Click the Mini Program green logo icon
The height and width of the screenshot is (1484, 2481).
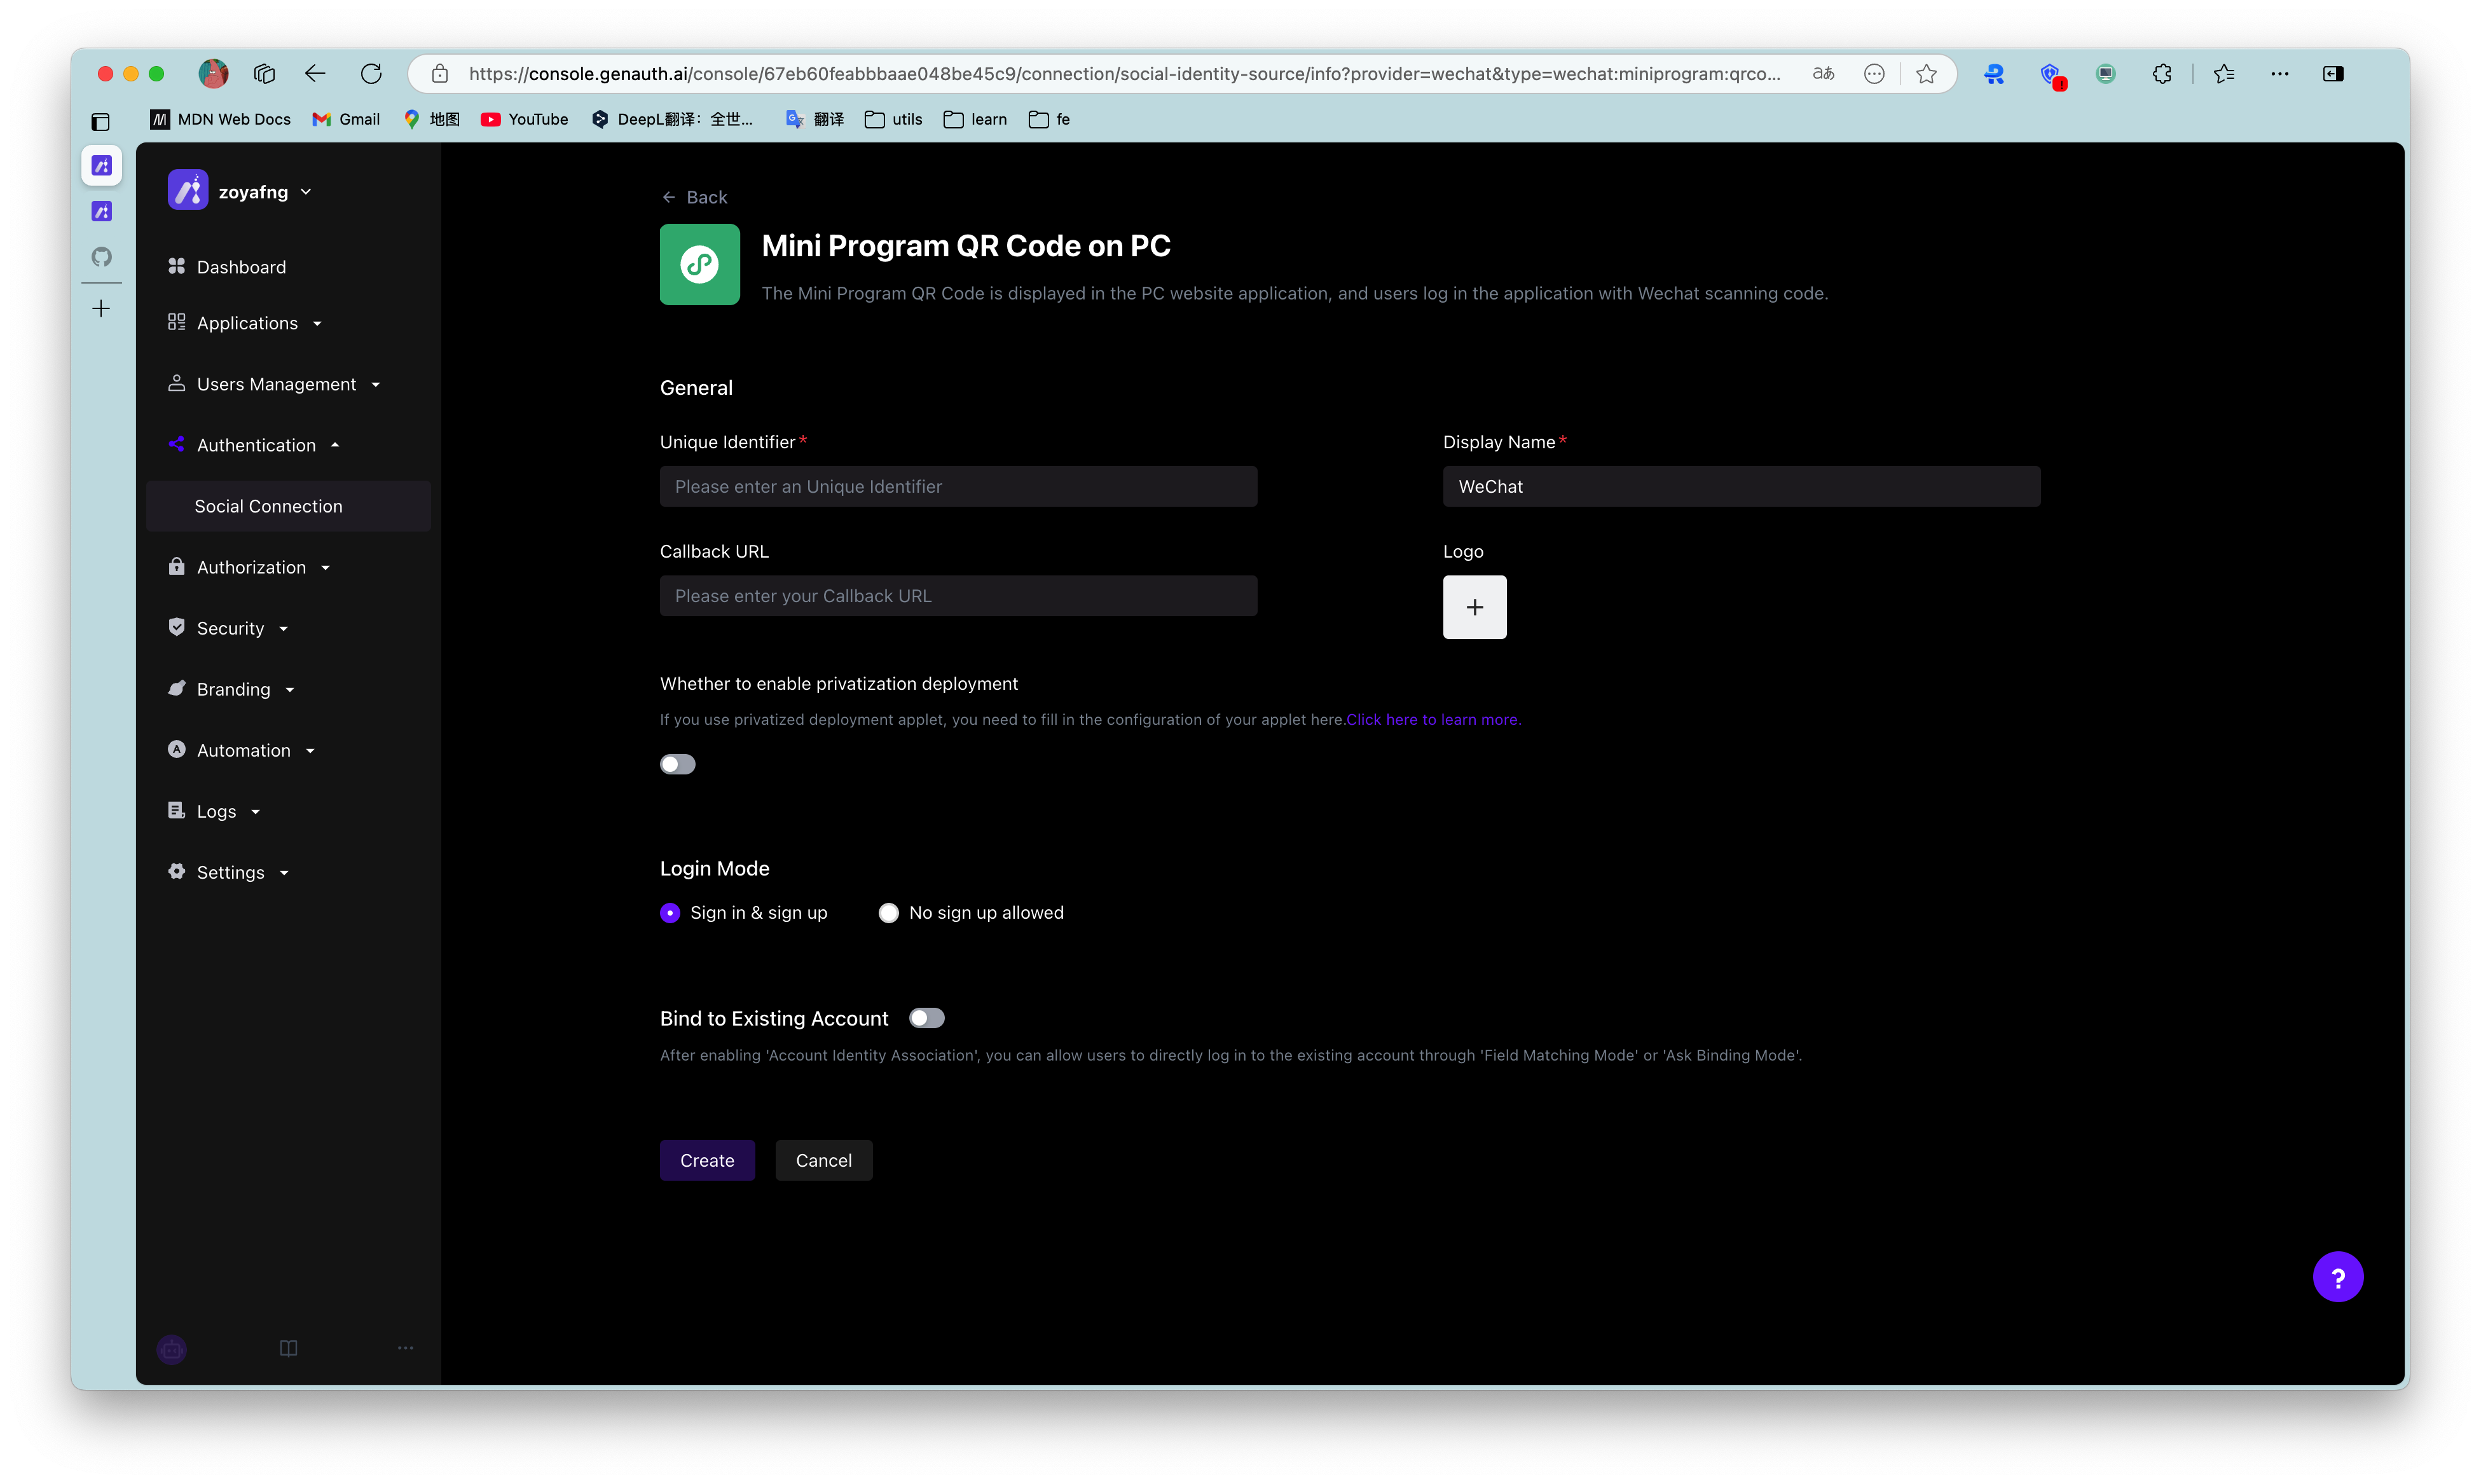click(x=699, y=264)
